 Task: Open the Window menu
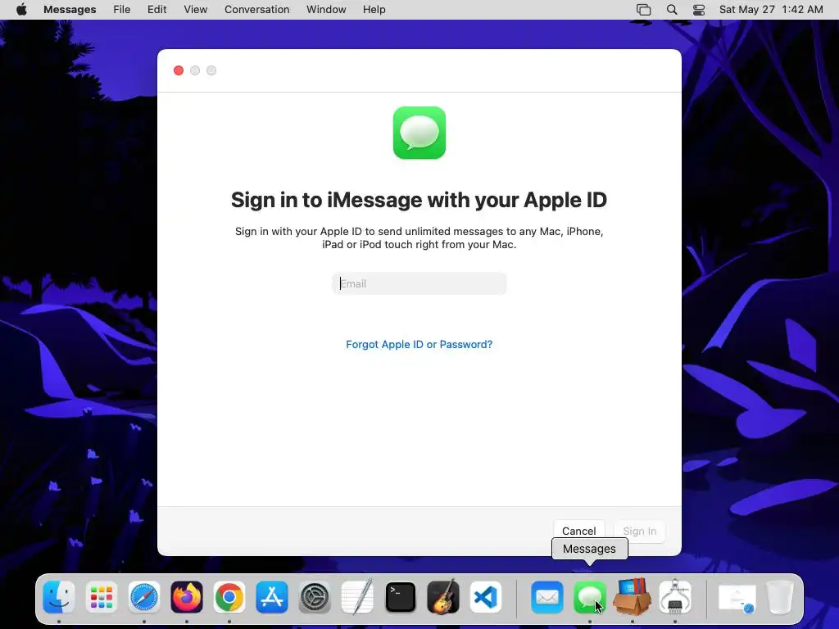[x=326, y=10]
